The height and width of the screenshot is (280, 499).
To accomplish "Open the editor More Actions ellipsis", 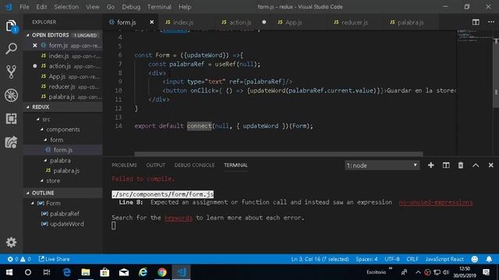I will pyautogui.click(x=491, y=22).
